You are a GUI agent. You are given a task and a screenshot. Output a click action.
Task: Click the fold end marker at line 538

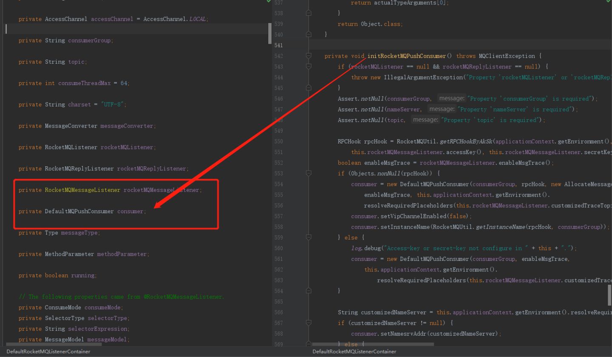click(x=309, y=13)
